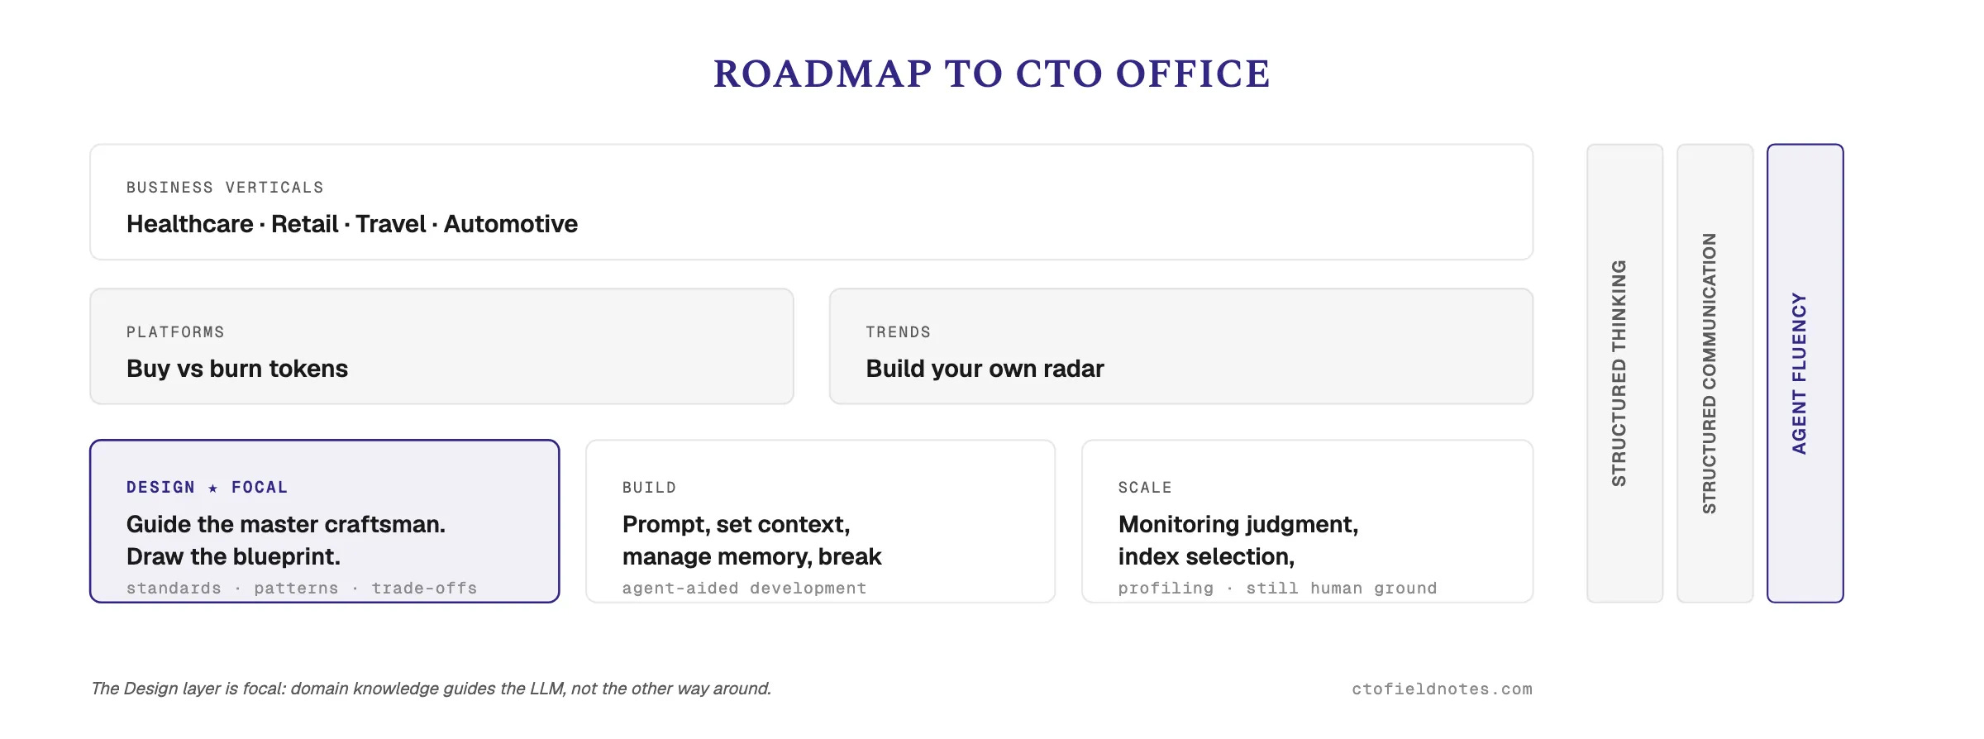This screenshot has height=739, width=1984.
Task: Click the Buy vs burn tokens heading
Action: click(x=237, y=369)
